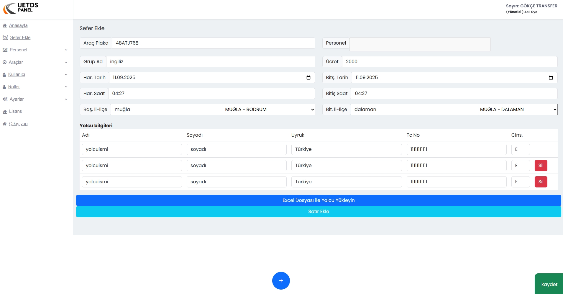
Task: Open the MUĞLA - DALAMAN district dropdown
Action: coord(518,110)
